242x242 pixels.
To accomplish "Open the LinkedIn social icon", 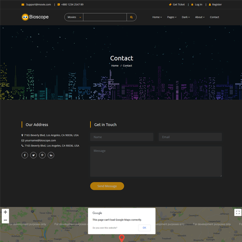I will (x=51, y=155).
